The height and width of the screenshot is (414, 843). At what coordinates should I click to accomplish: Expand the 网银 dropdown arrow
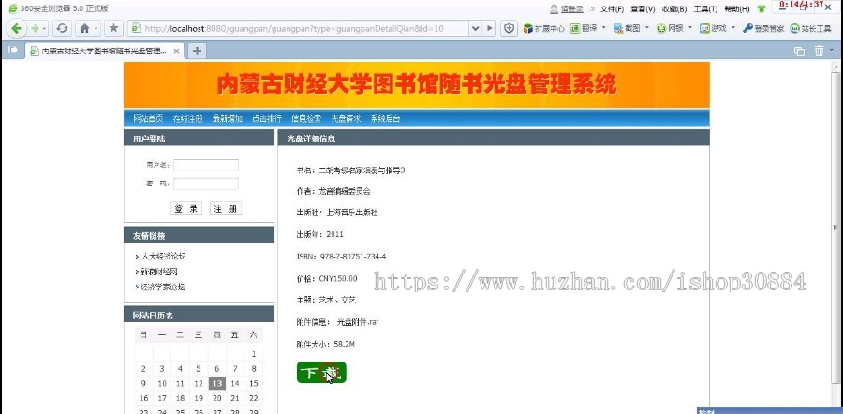pos(690,27)
